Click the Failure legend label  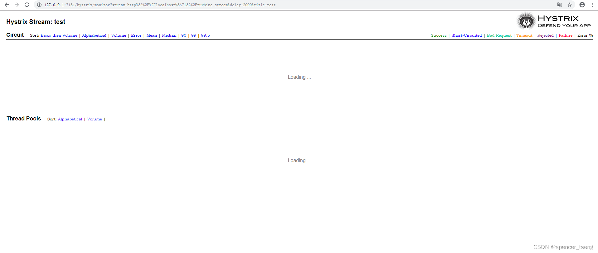click(566, 35)
